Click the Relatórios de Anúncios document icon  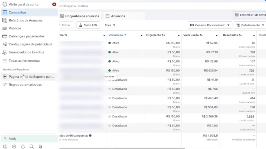click(5, 20)
